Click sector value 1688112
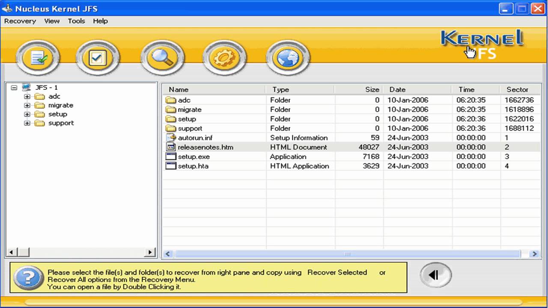The image size is (548, 308). 519,128
